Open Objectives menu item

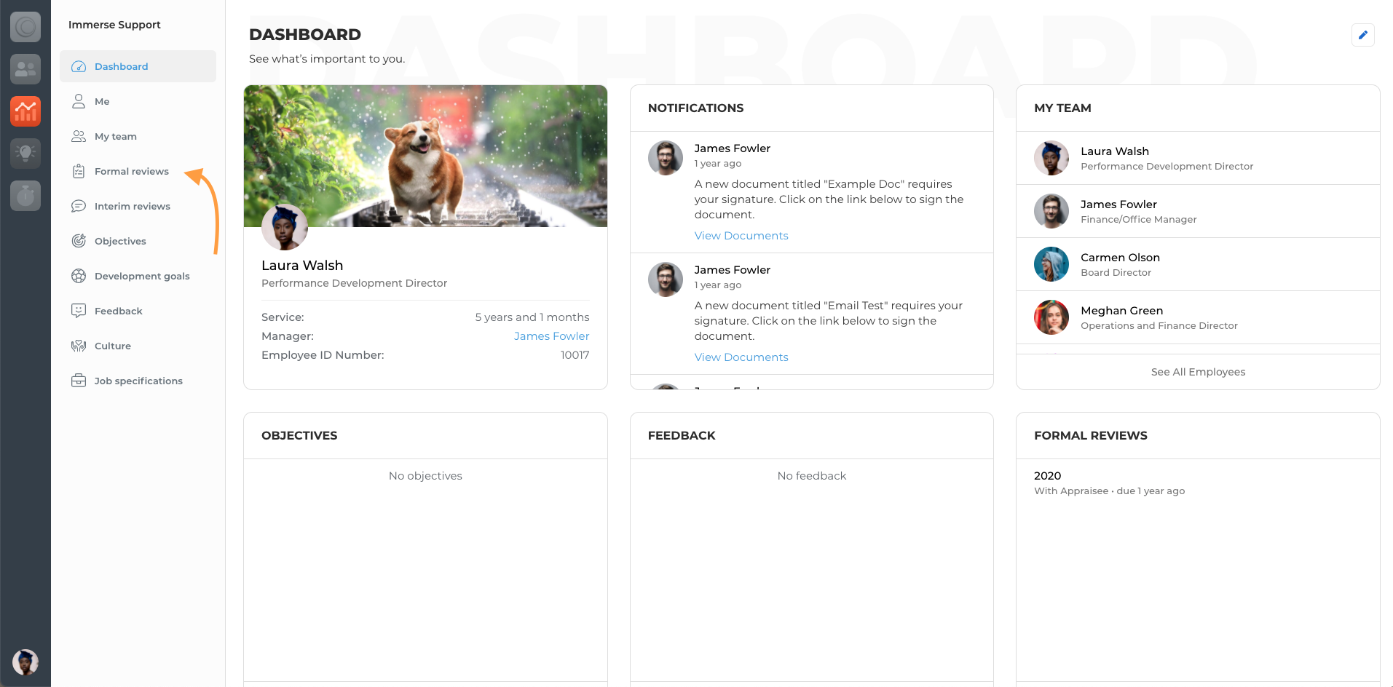138,241
